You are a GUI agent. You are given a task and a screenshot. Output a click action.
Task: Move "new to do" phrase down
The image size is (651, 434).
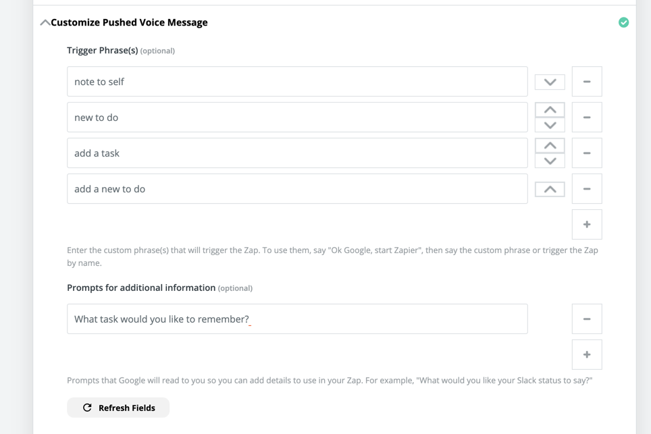[x=550, y=125]
